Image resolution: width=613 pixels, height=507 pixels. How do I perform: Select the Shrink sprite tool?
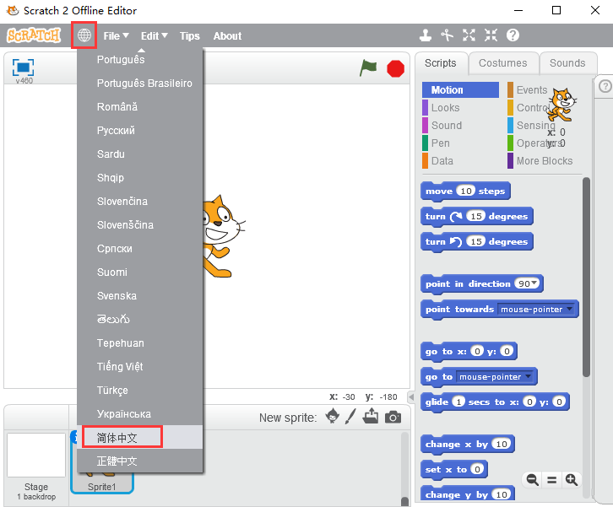pos(491,35)
